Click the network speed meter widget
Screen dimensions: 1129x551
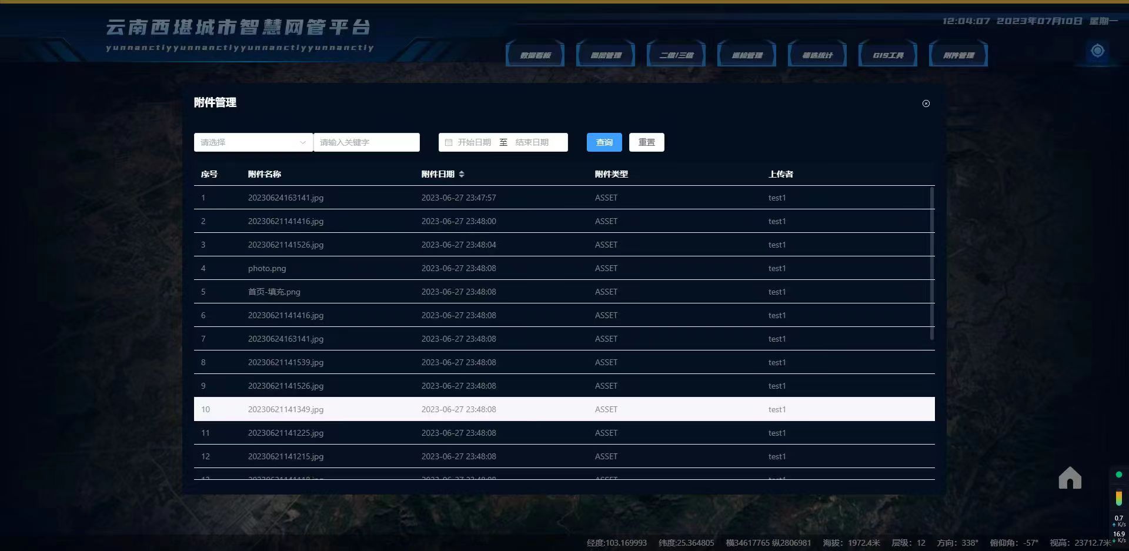tap(1119, 529)
